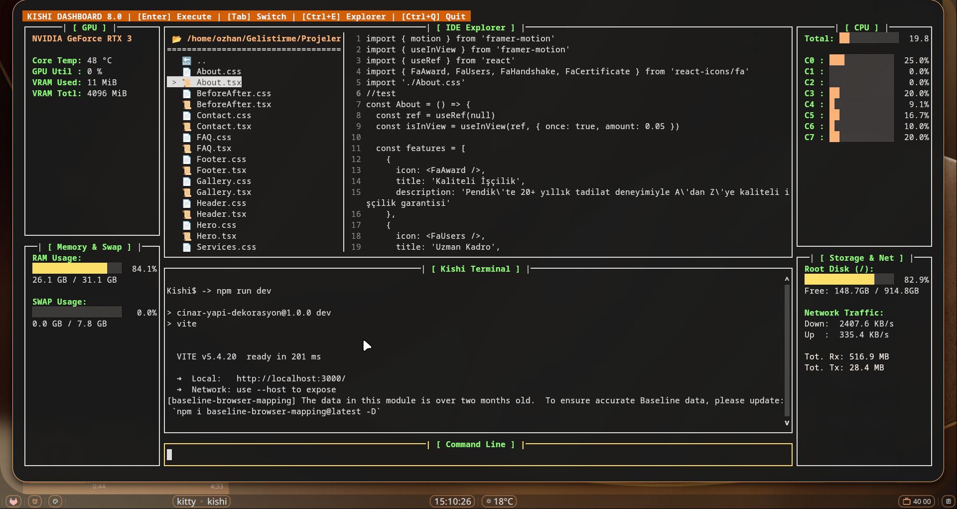957x509 pixels.
Task: Select the About.css file icon
Action: pos(187,72)
